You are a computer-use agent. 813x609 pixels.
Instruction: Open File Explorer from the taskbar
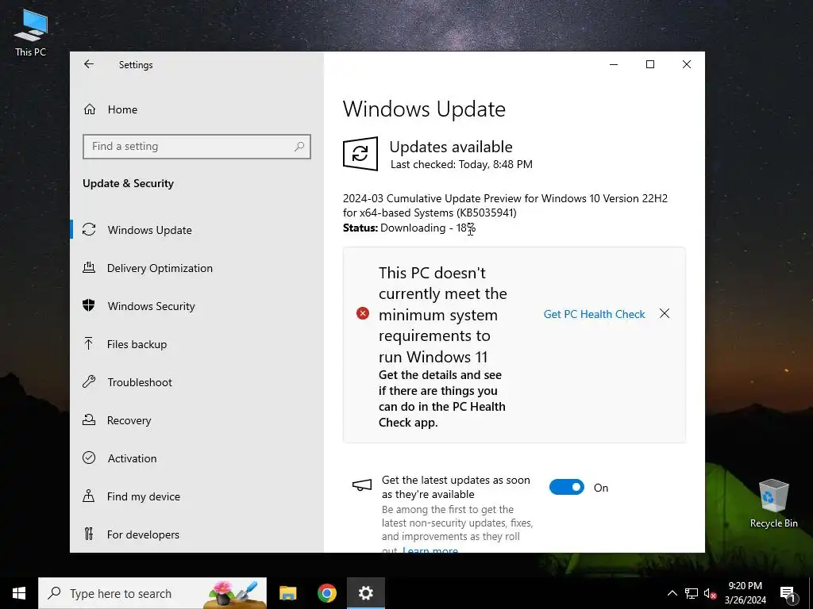pyautogui.click(x=287, y=593)
